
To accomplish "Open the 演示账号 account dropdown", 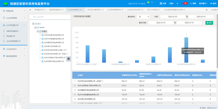I will pos(203,4).
